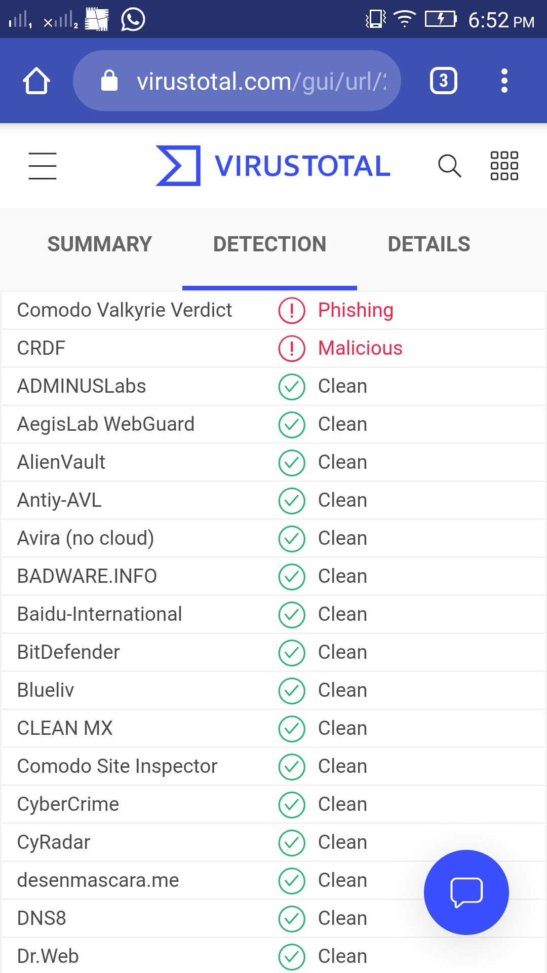Open the floating chat bubble button
This screenshot has height=973, width=547.
pos(466,892)
